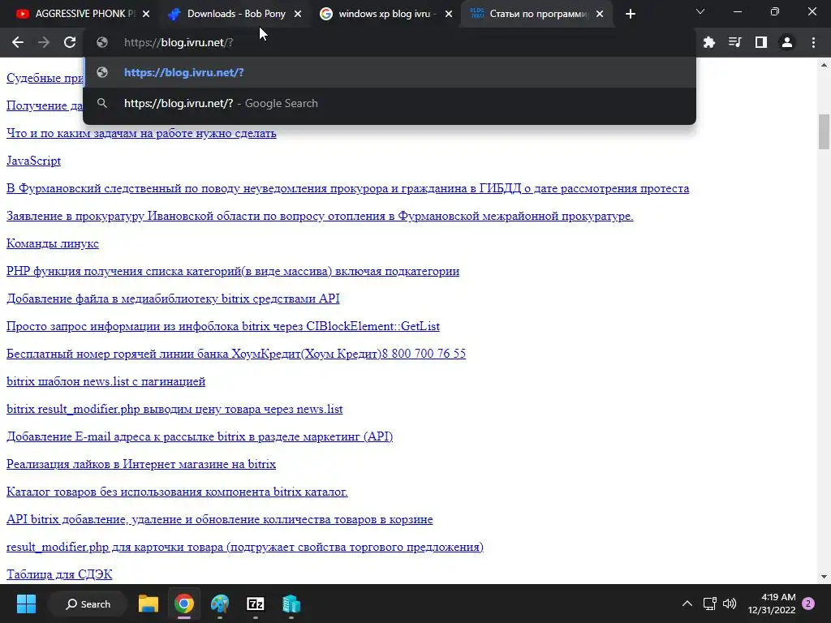Open Каталог товаров без использования компонента link
The width and height of the screenshot is (831, 623).
pyautogui.click(x=177, y=492)
